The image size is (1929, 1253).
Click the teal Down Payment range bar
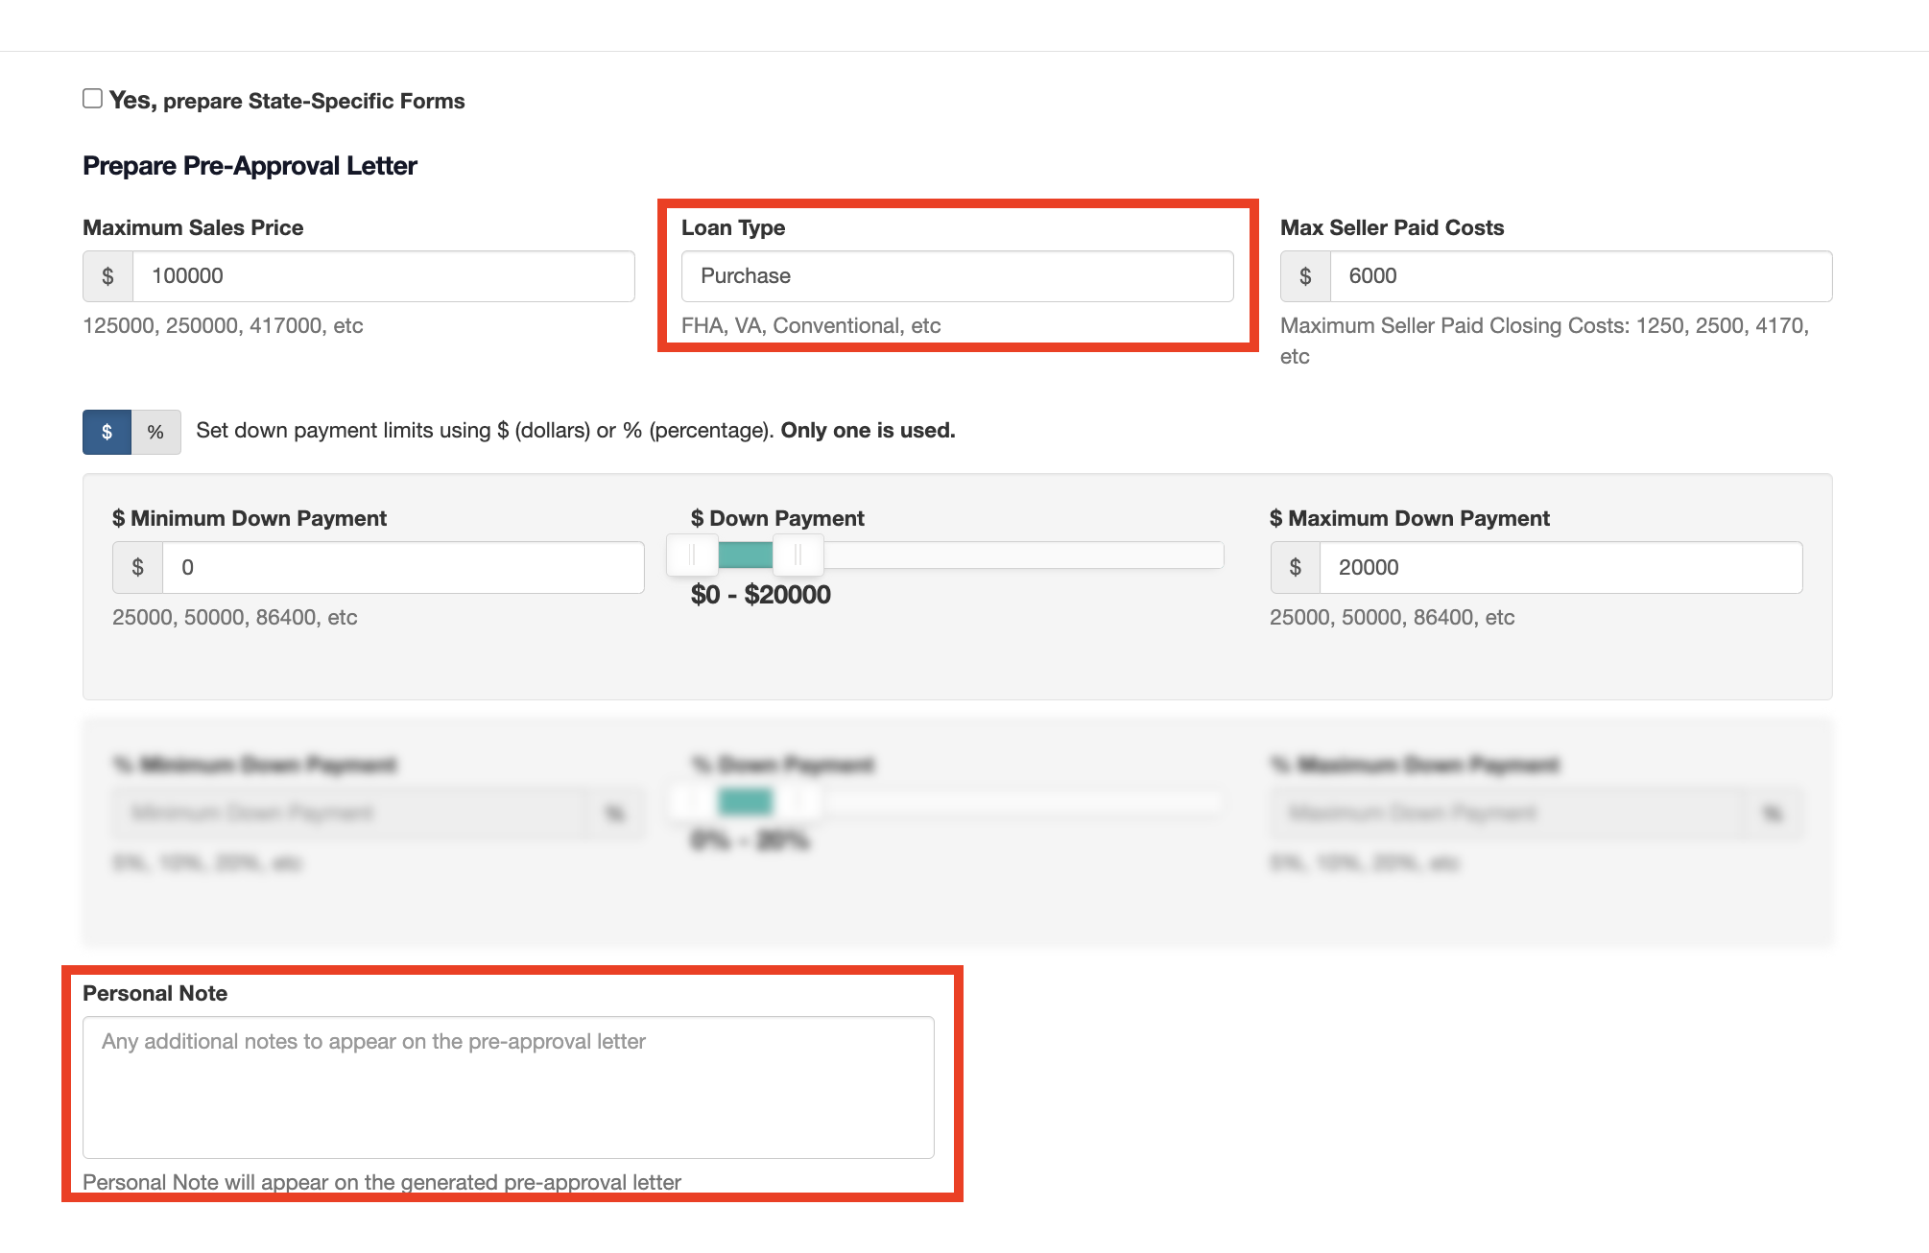pos(745,555)
